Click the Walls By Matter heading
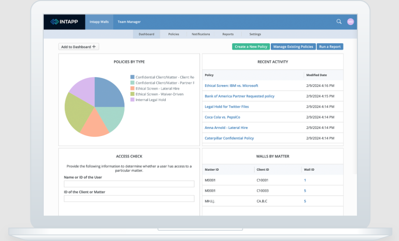 pos(273,156)
